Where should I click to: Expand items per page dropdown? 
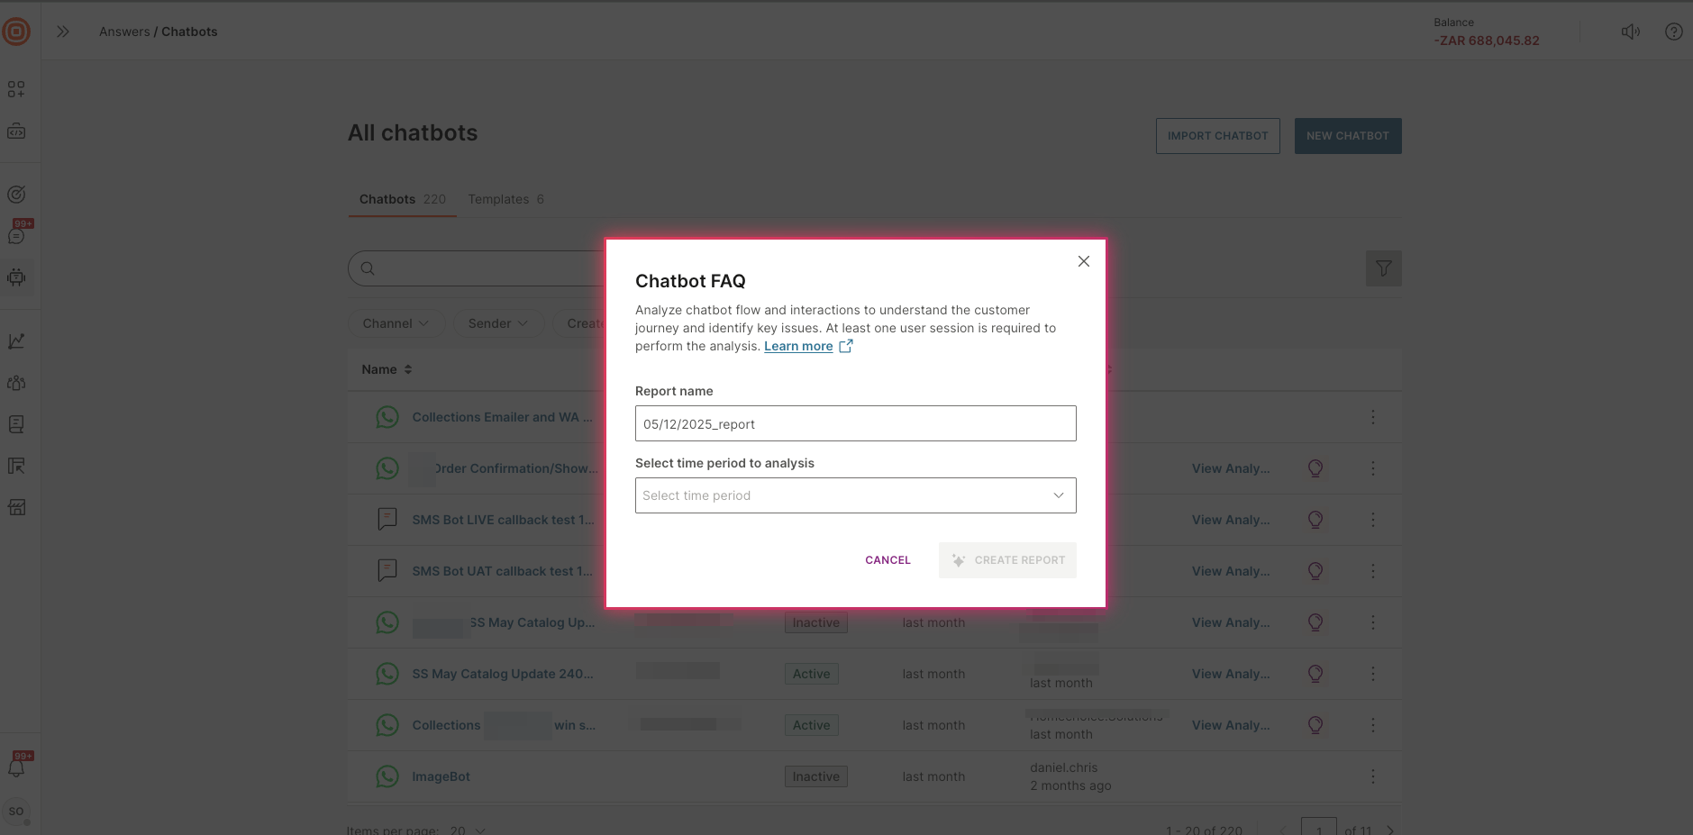click(468, 830)
